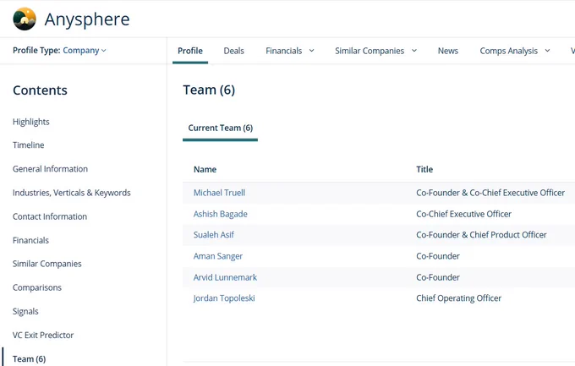
Task: Jump to General Information section
Action: (x=50, y=169)
